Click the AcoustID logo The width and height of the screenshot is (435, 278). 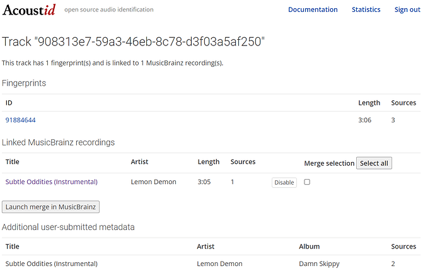point(28,9)
